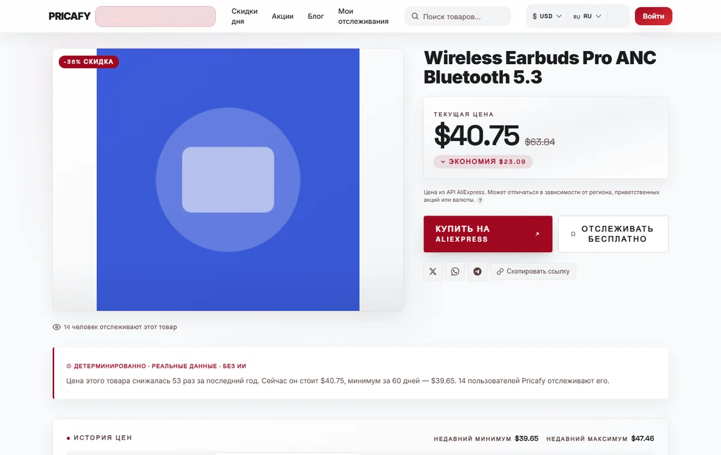The width and height of the screenshot is (721, 455).
Task: Share the product via Telegram icon
Action: pos(477,271)
